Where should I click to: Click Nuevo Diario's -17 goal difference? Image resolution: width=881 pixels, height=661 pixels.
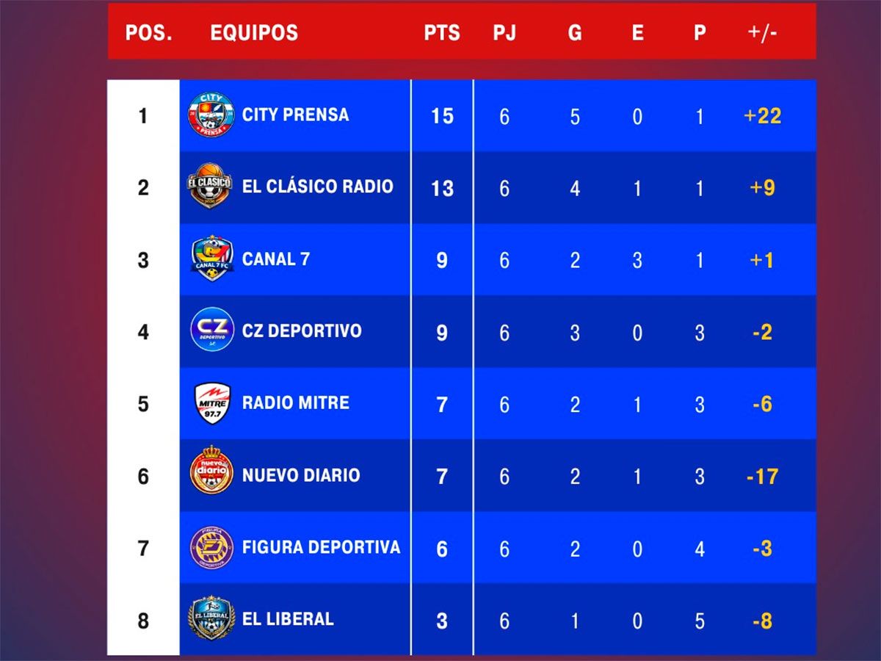coord(762,477)
